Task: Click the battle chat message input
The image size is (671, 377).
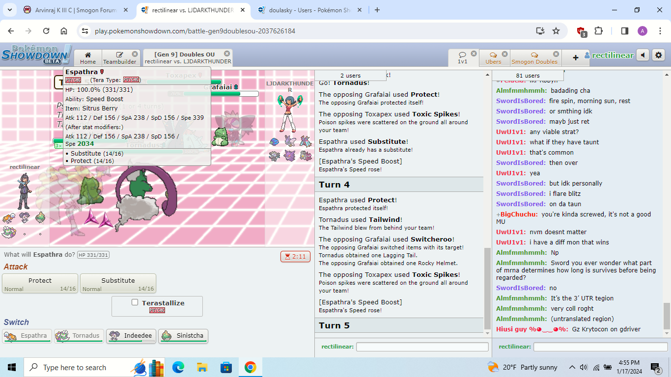Action: (x=422, y=347)
